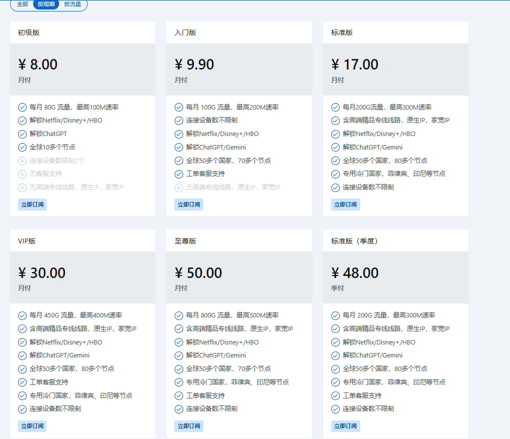Click the 月付 label under ¥ 50.00
510x439 pixels.
pos(181,286)
